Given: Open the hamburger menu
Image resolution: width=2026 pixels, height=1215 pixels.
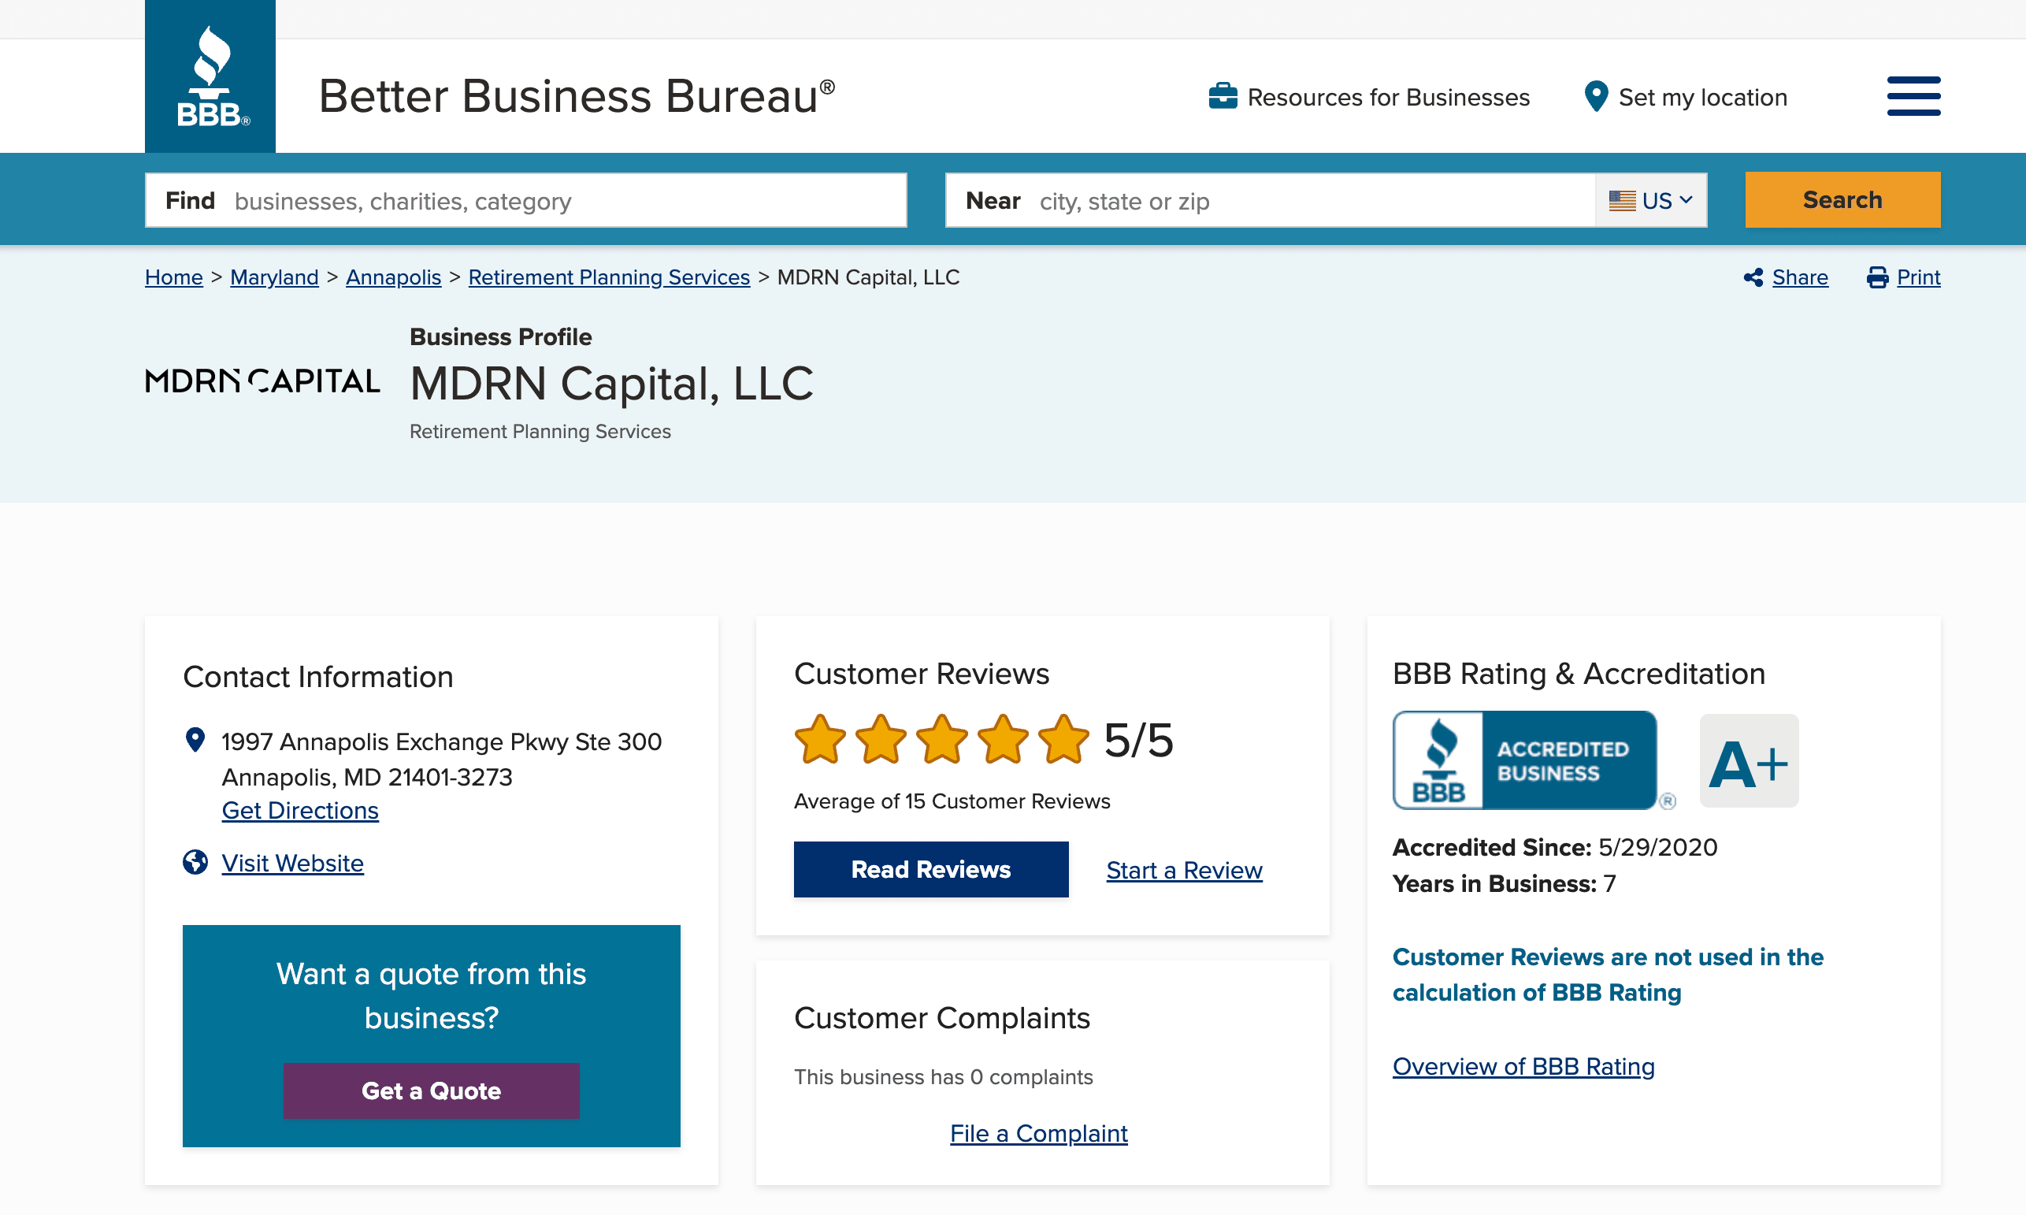Looking at the screenshot, I should pyautogui.click(x=1913, y=97).
